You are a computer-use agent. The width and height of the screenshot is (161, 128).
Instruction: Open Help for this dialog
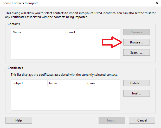coord(18,120)
